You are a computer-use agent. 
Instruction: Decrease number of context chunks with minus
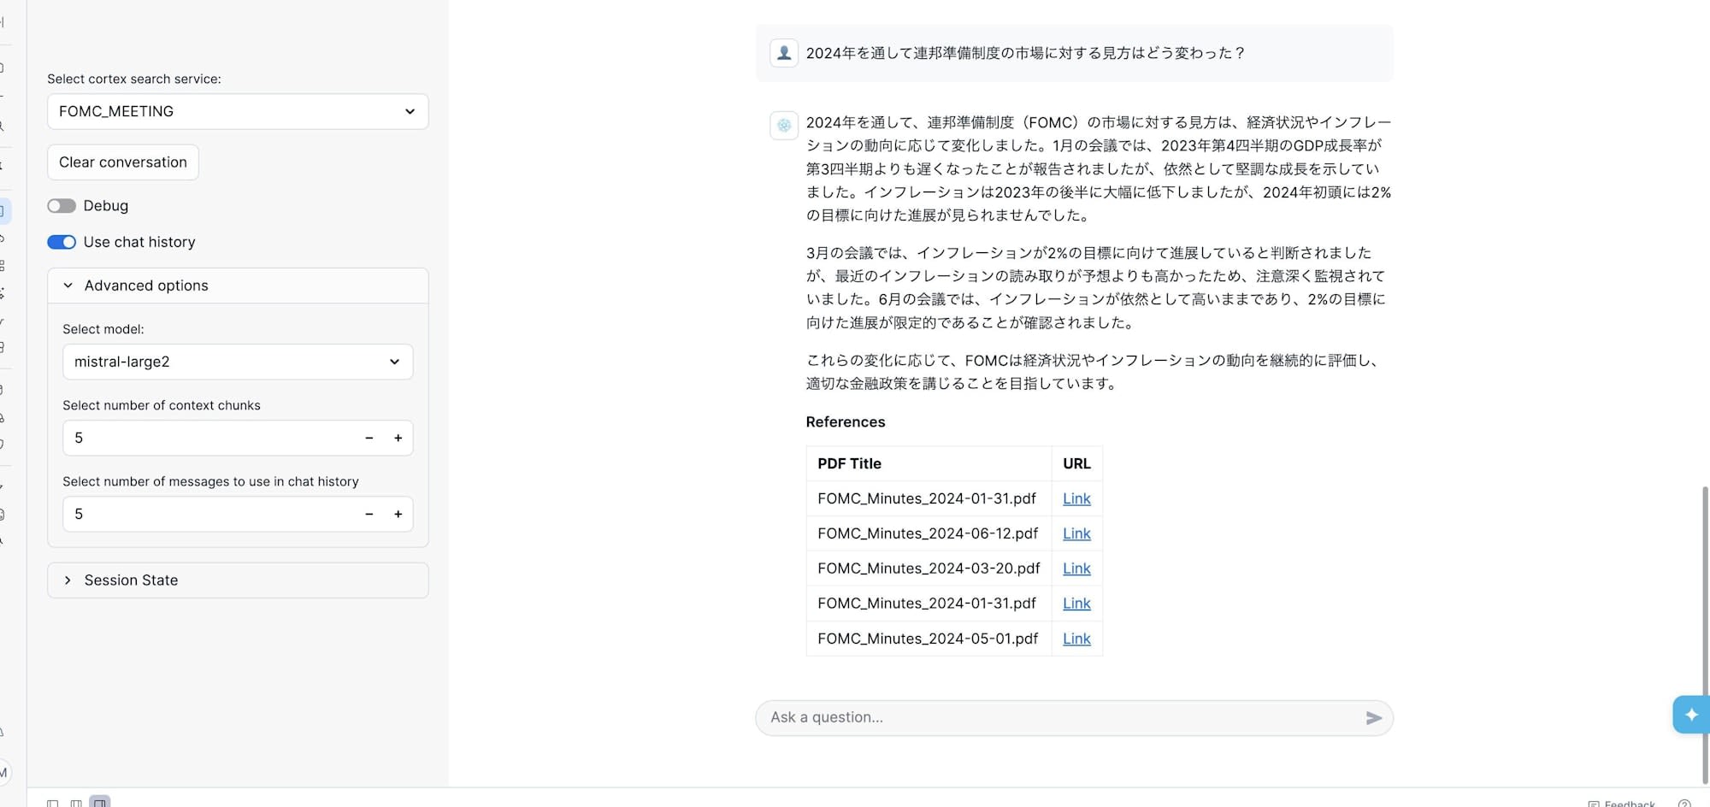(x=369, y=438)
